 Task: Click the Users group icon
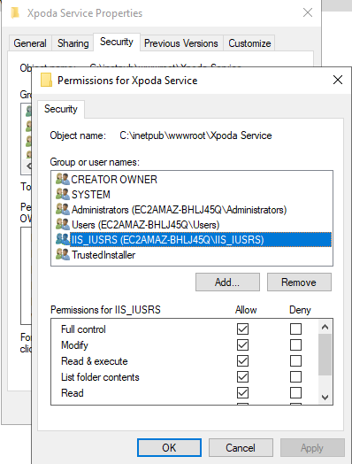click(x=63, y=224)
